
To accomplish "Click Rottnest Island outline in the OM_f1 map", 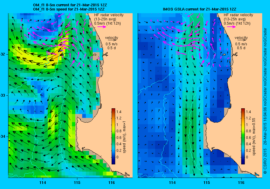I will (x=94, y=55).
